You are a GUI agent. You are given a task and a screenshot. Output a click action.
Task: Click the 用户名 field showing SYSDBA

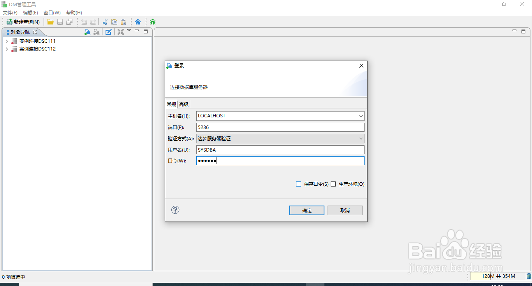(280, 150)
